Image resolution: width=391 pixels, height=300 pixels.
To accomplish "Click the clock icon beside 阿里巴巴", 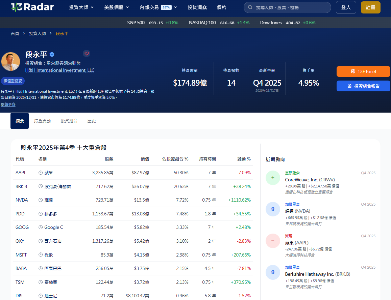I will pos(41,268).
